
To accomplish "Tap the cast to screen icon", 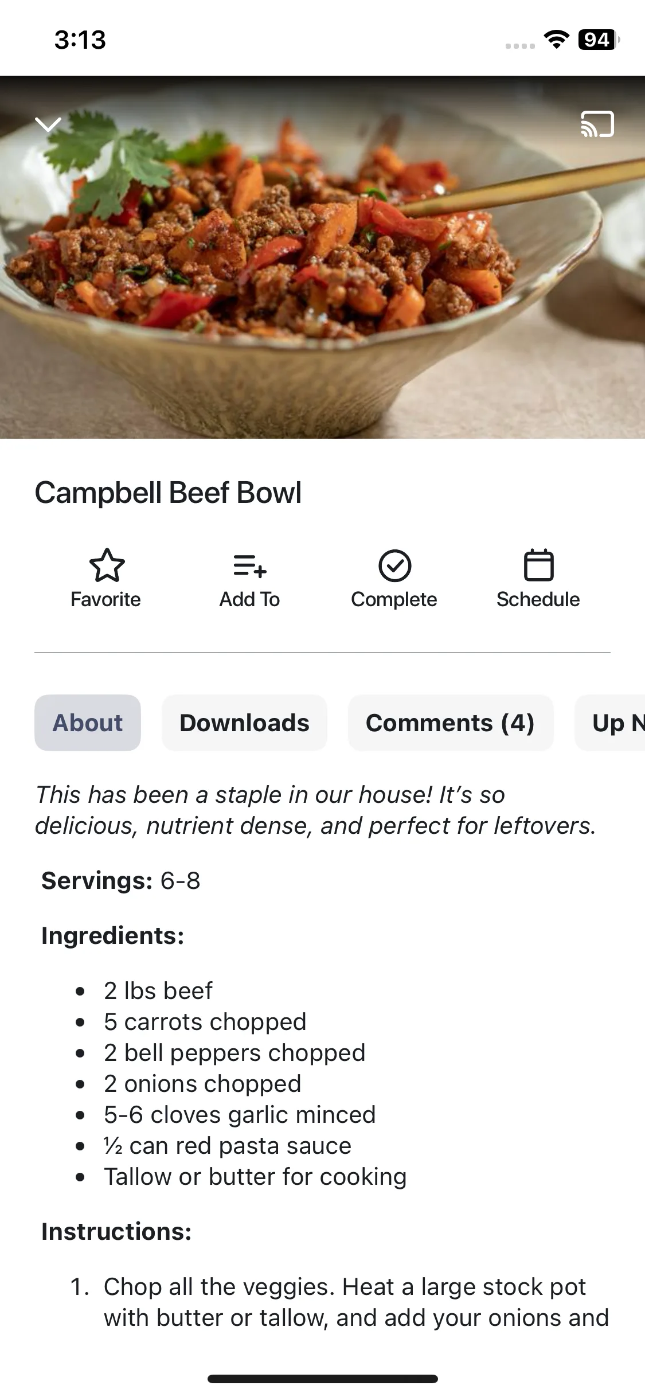I will [x=597, y=124].
